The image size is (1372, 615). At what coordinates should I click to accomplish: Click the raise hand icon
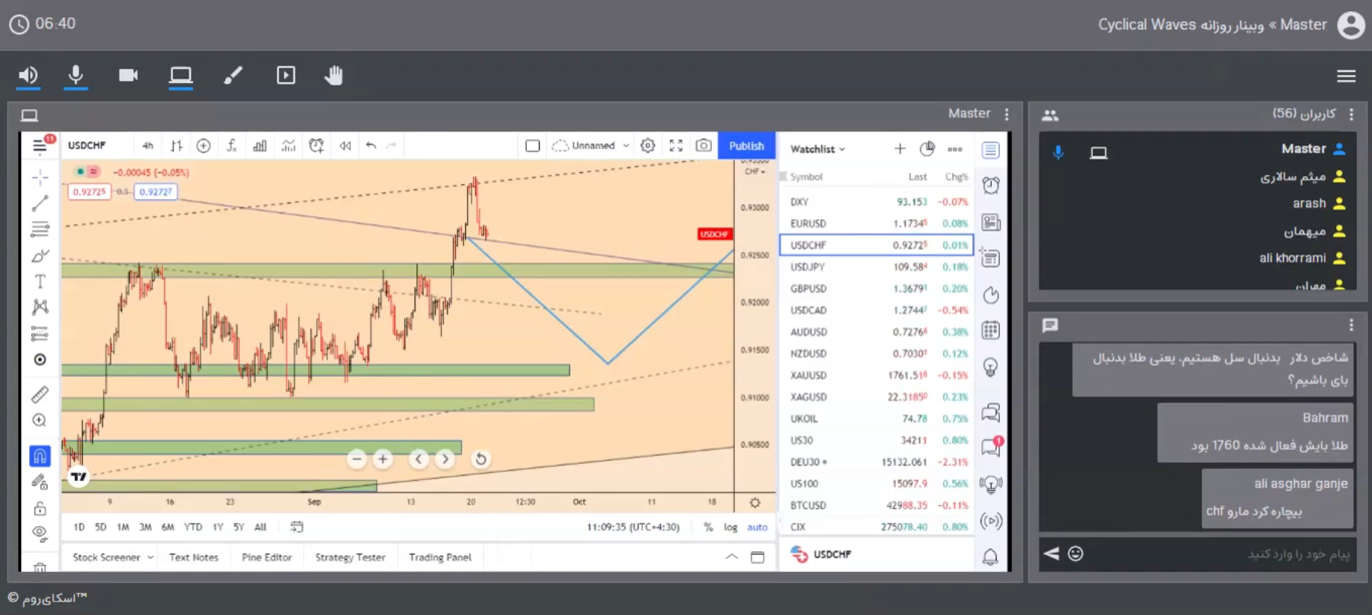click(334, 75)
